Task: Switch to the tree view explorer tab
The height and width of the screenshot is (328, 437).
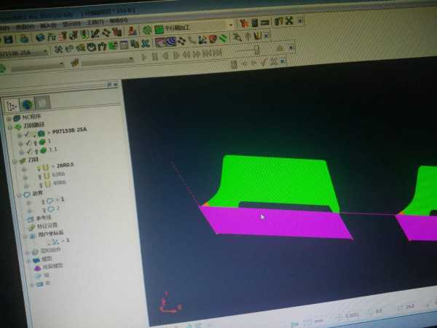Action: [12, 106]
